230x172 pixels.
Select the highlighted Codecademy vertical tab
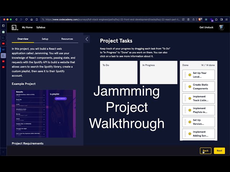3,56
